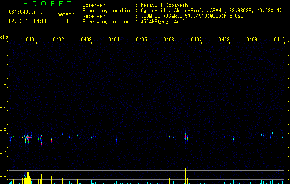Click the Observer label
The image size is (290, 184).
(94, 5)
